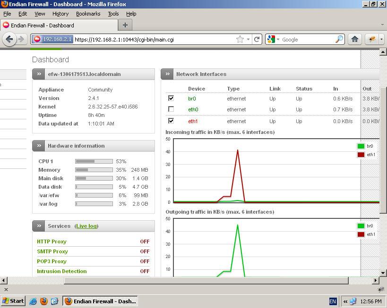Screen dimensions: 387x308
Task: Open the Services Live log link
Action: (86, 226)
